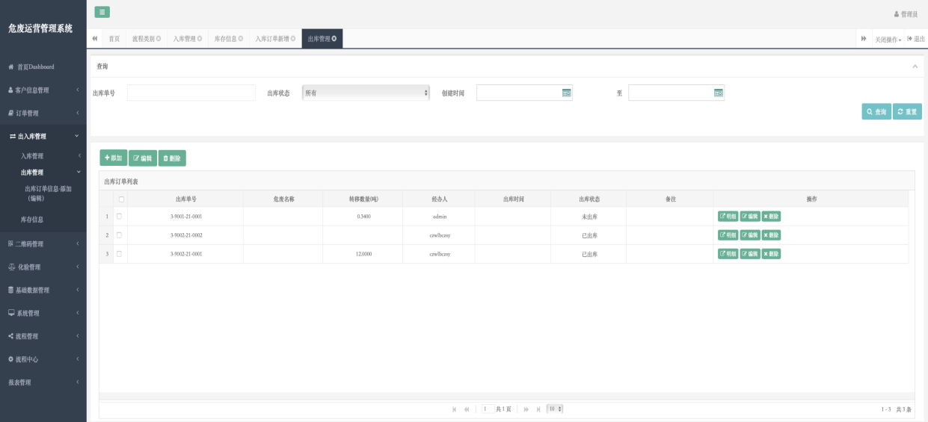
Task: Open 订单管理 in the sidebar menu
Action: tap(43, 114)
